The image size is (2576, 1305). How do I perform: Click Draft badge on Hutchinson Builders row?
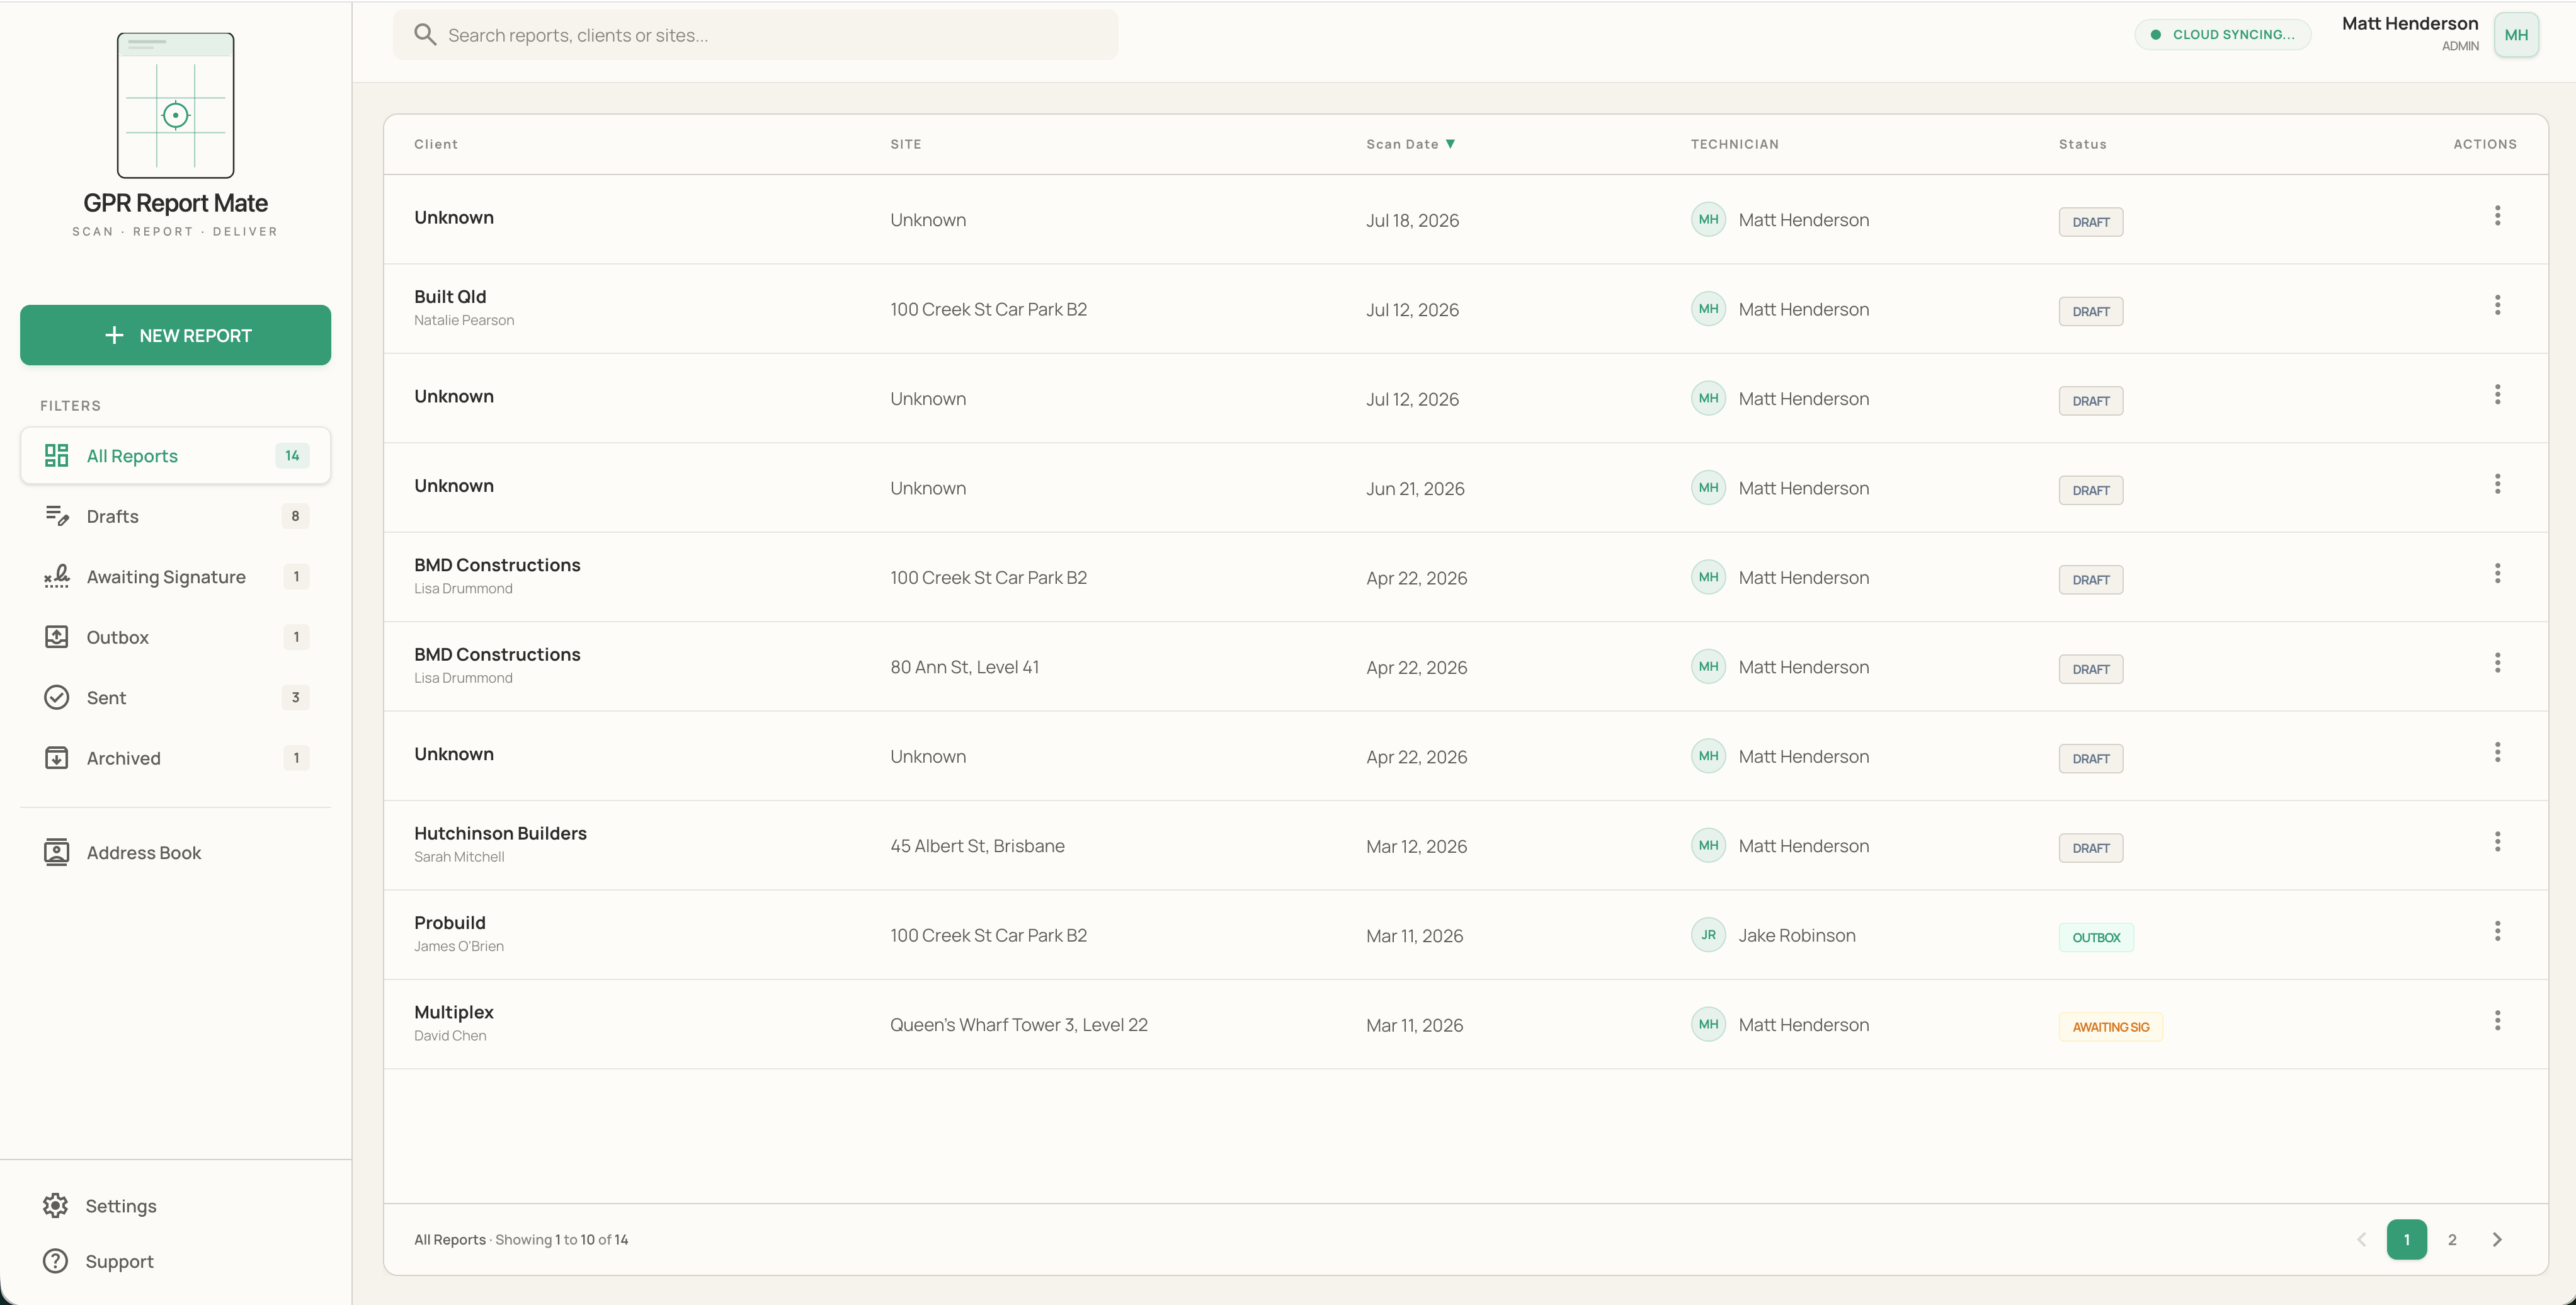click(2090, 848)
